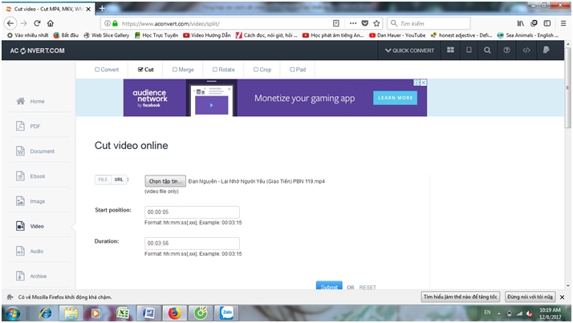Select the Rotate option
The image size is (573, 323).
point(226,70)
